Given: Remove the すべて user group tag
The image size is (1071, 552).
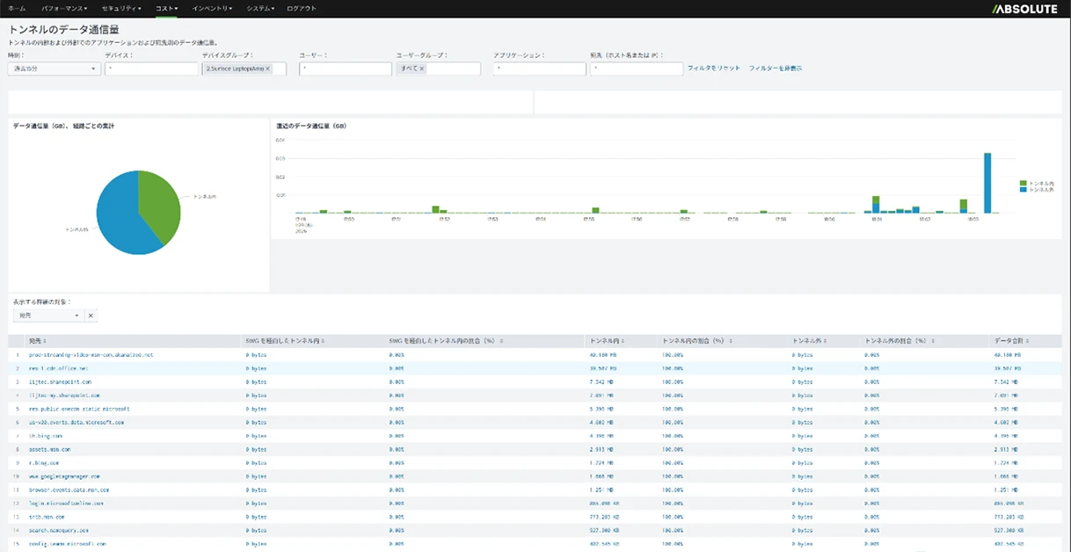Looking at the screenshot, I should (x=421, y=69).
